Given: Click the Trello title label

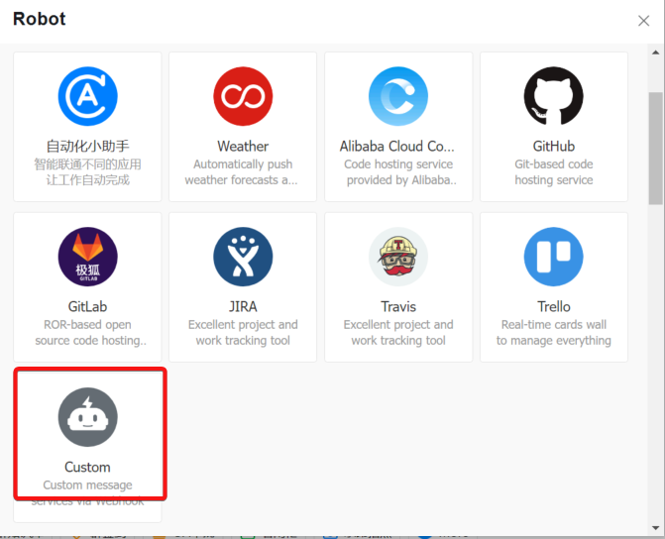Looking at the screenshot, I should 554,307.
